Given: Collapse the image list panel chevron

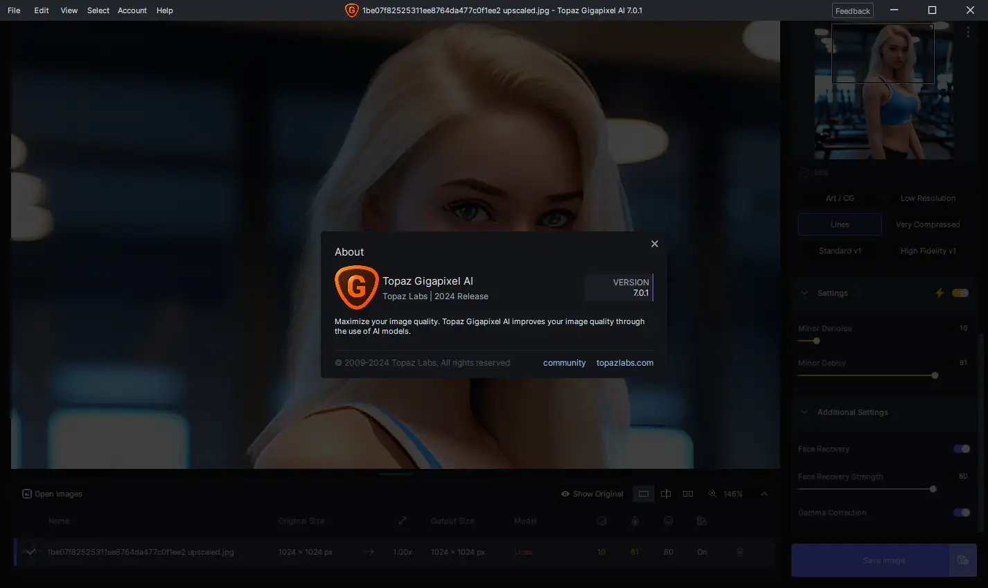Looking at the screenshot, I should (x=764, y=494).
